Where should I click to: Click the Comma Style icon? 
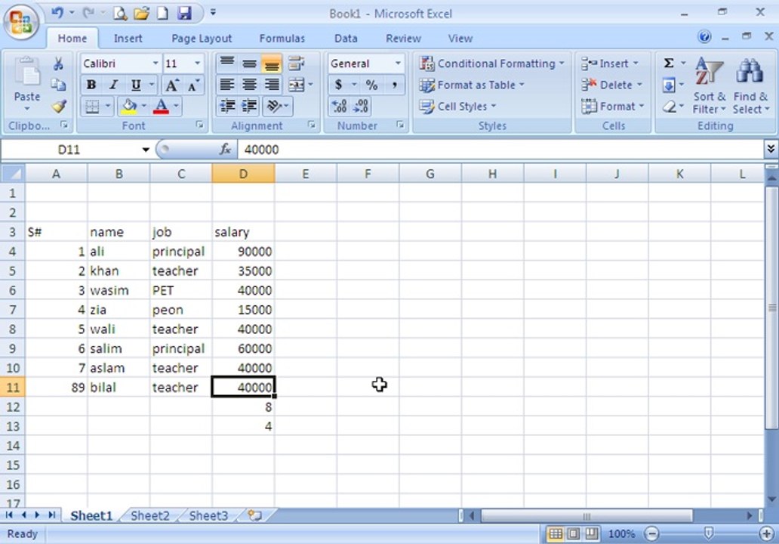(394, 85)
